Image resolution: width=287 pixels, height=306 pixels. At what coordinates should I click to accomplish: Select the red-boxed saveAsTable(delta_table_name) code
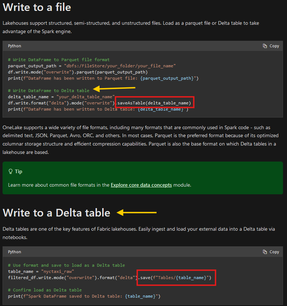[x=154, y=103]
